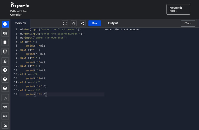Open the Programiz PRO link
The height and width of the screenshot is (130, 199).
point(178,9)
